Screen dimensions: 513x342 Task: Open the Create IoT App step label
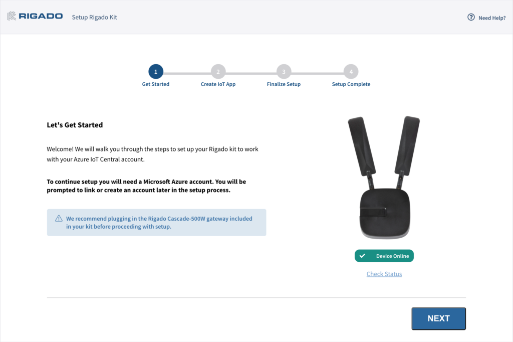218,84
